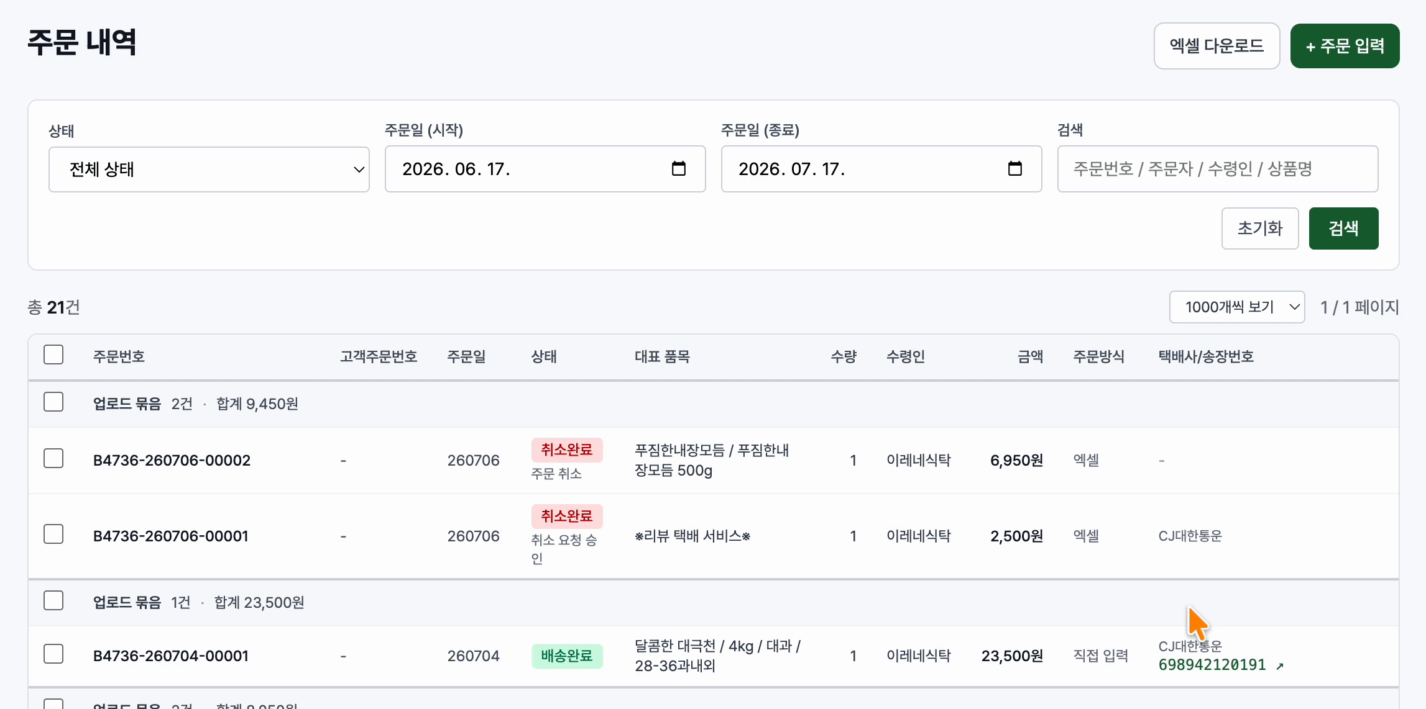Expand the 1000개씩 보기 page-size dropdown

pyautogui.click(x=1237, y=307)
